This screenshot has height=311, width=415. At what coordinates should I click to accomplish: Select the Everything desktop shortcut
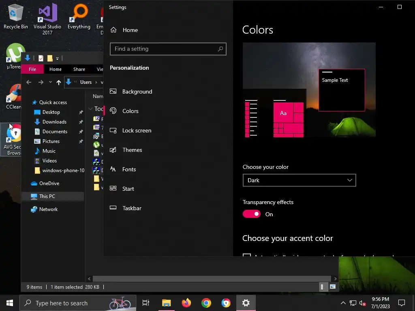[x=79, y=16]
